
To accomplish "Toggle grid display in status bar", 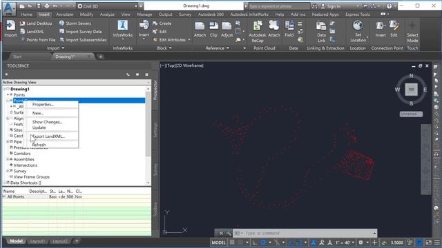I will coord(232,242).
